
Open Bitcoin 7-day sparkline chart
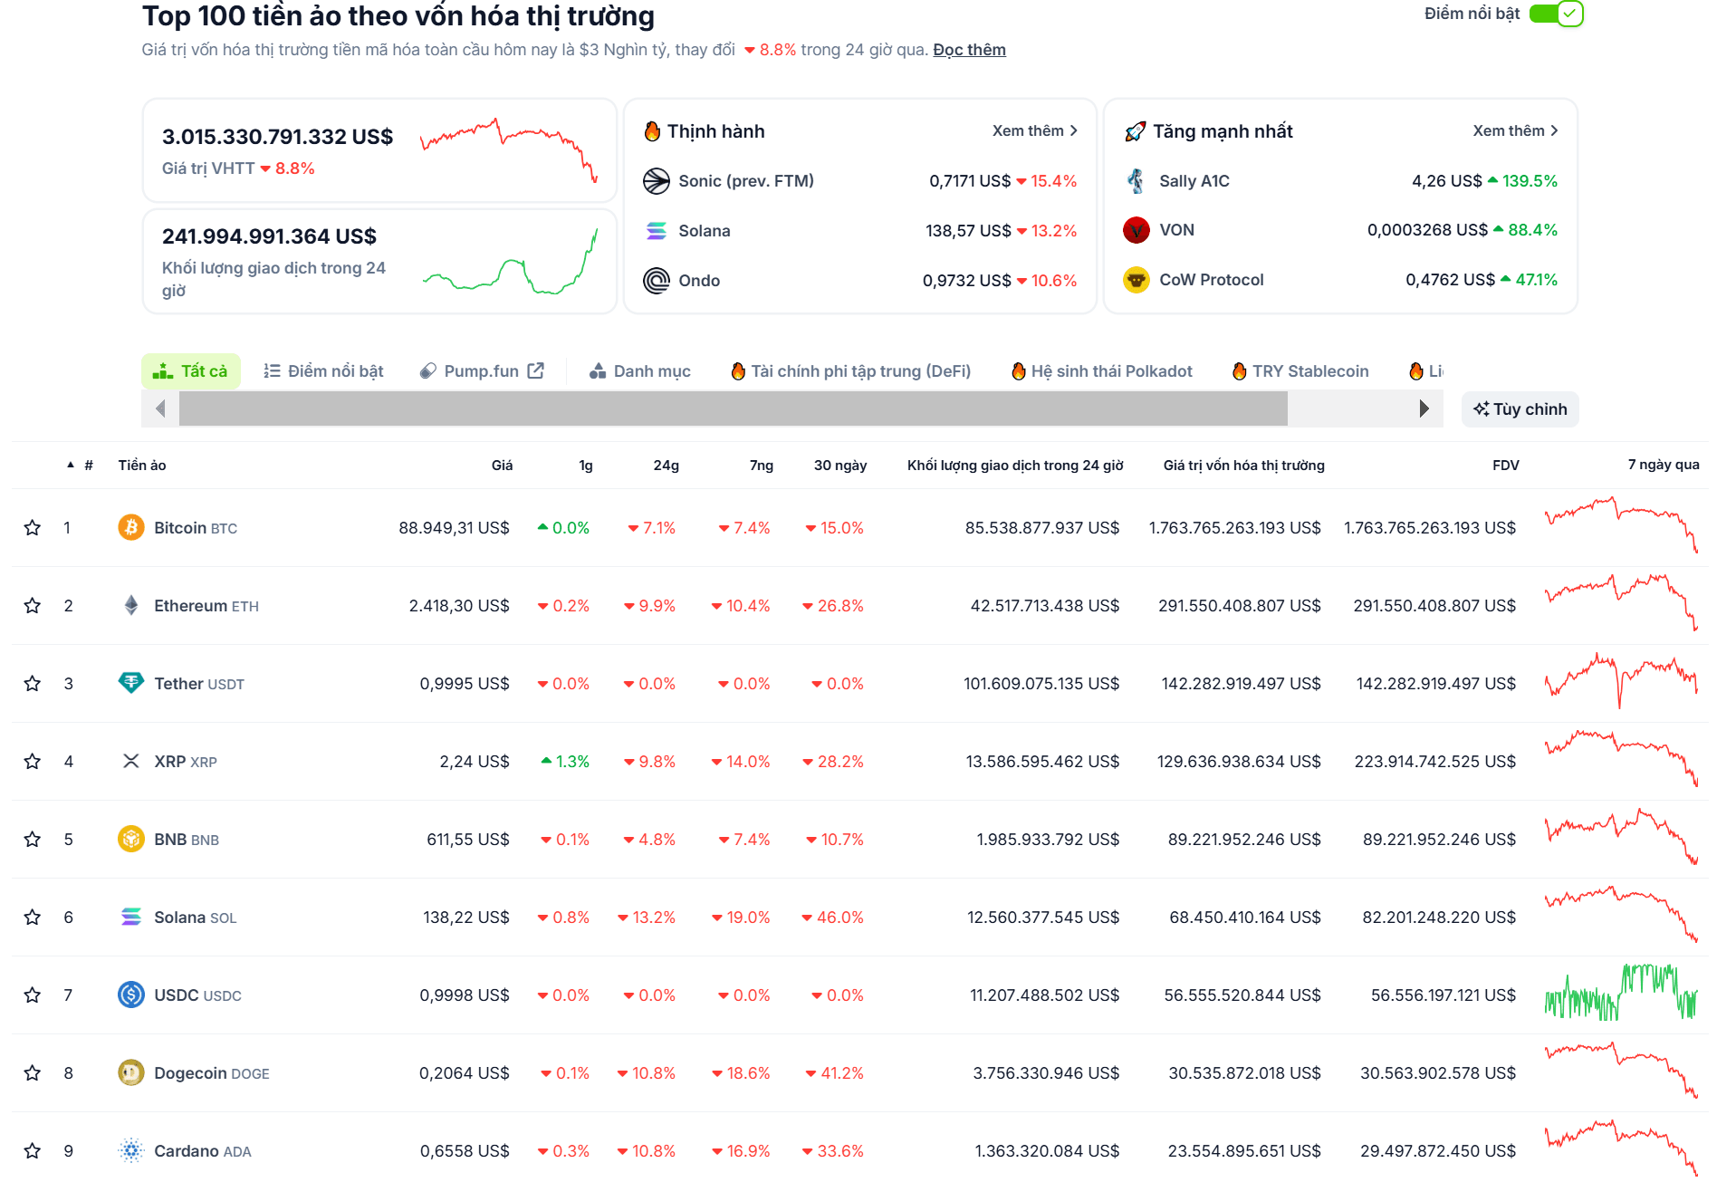click(x=1621, y=524)
